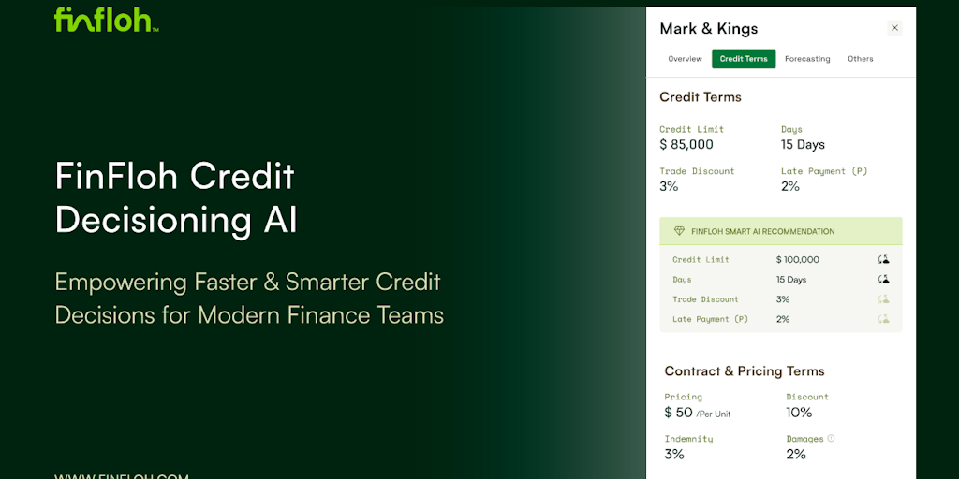Viewport: 959px width, 479px height.
Task: Click Trade Discount recommendation apply icon
Action: (x=883, y=299)
